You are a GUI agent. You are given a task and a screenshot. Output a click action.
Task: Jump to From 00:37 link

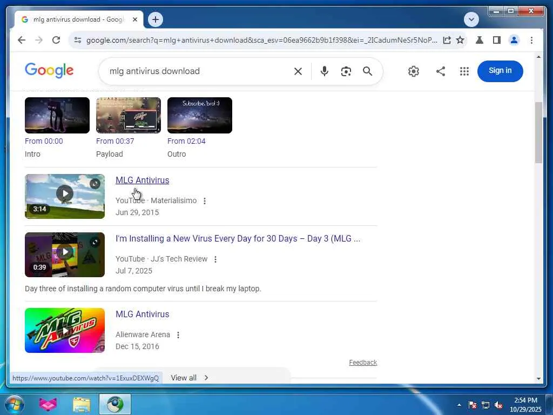coord(115,141)
